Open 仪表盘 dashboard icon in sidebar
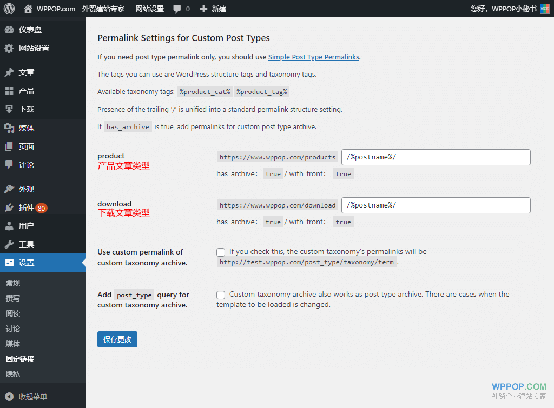The image size is (554, 408). pos(9,30)
